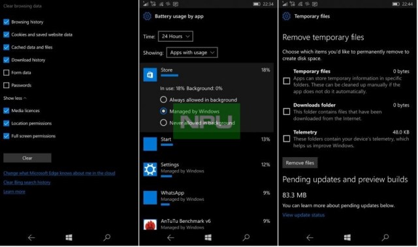Click the Remove files button
The height and width of the screenshot is (247, 418).
click(300, 163)
